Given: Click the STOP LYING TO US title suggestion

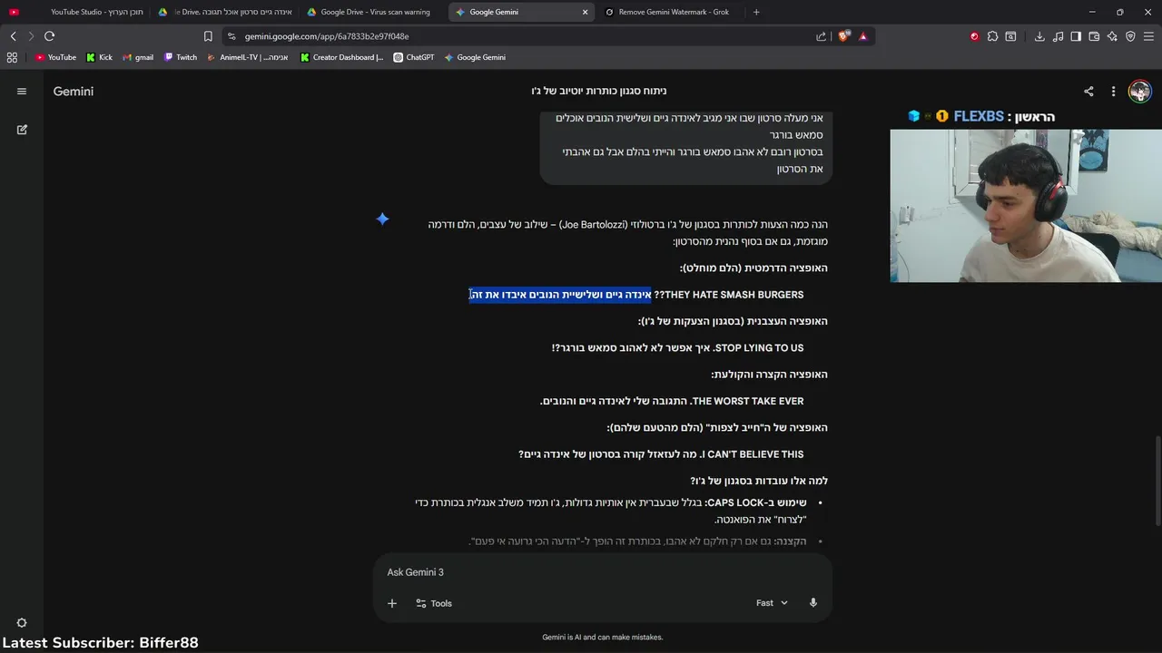Looking at the screenshot, I should (x=677, y=347).
